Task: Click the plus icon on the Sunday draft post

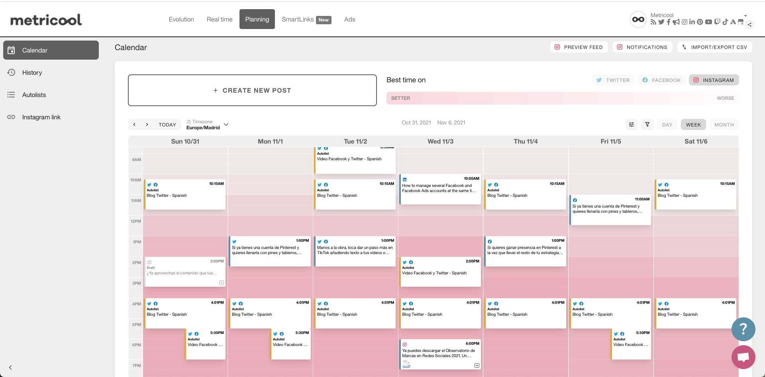Action: (x=222, y=283)
